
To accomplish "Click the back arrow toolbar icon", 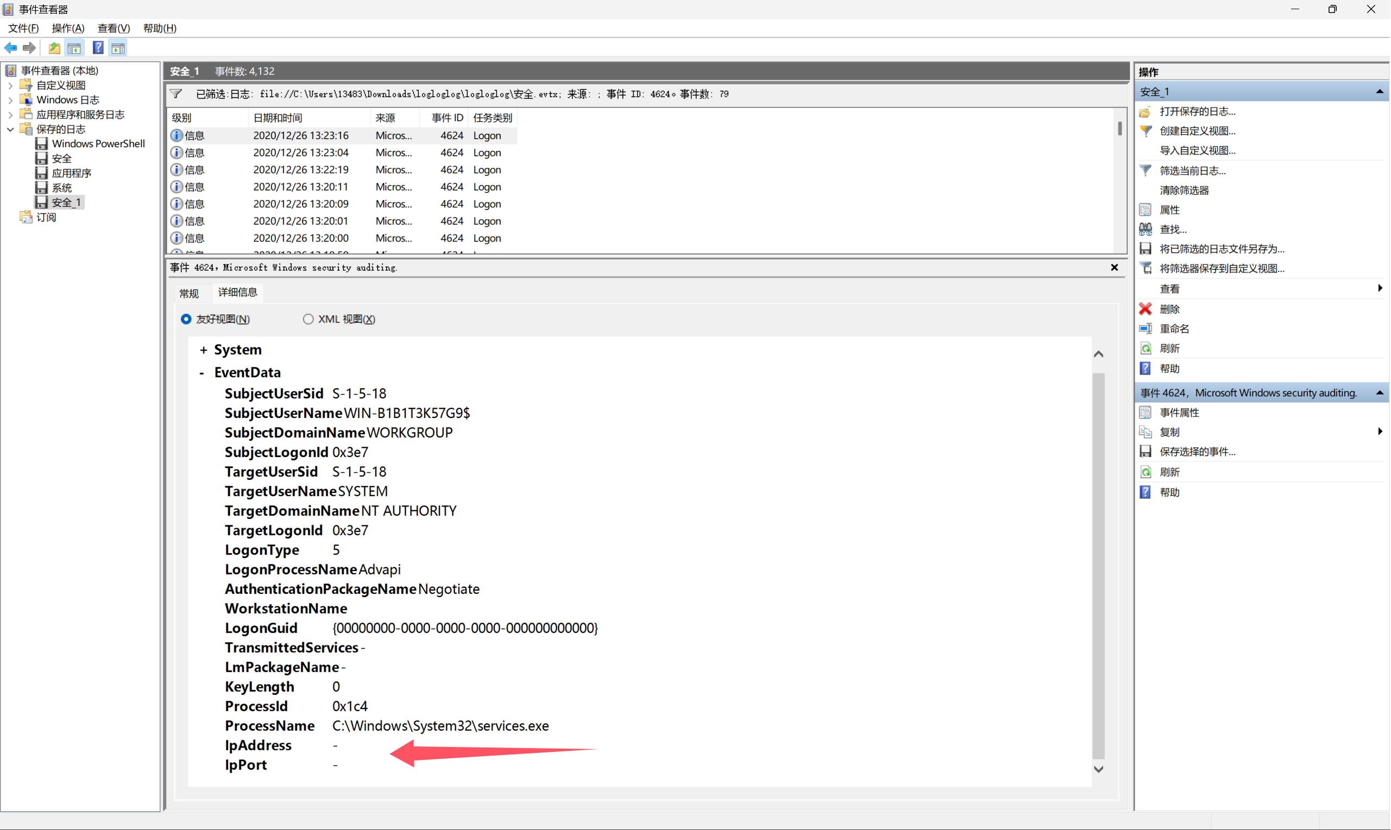I will click(x=11, y=48).
